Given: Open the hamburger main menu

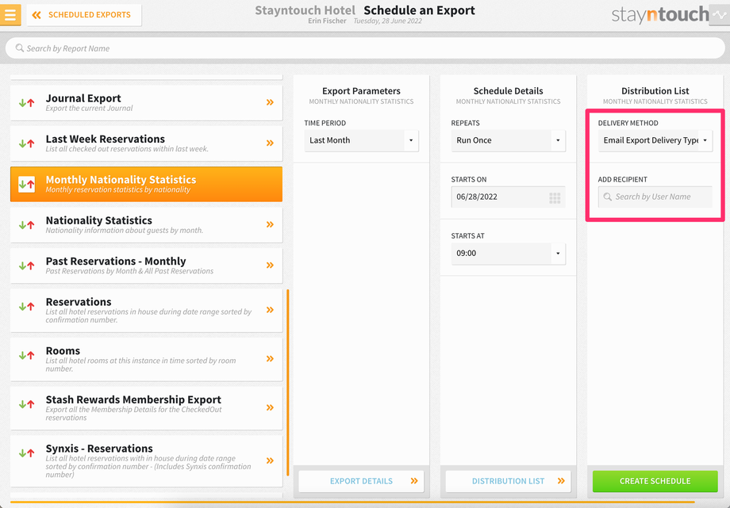Looking at the screenshot, I should [x=10, y=14].
